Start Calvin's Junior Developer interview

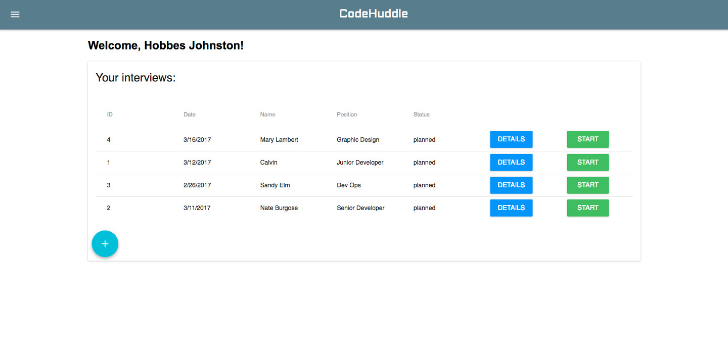(588, 163)
